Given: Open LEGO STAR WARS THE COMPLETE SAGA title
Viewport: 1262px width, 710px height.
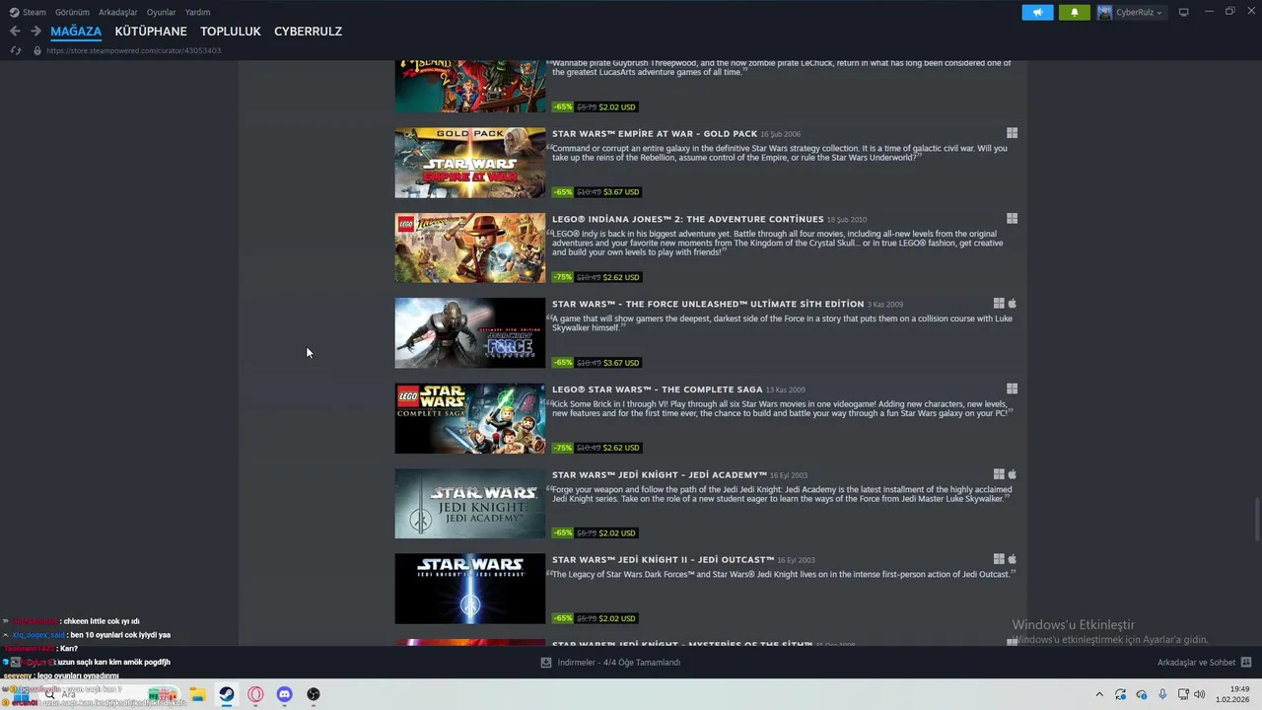Looking at the screenshot, I should click(x=657, y=390).
